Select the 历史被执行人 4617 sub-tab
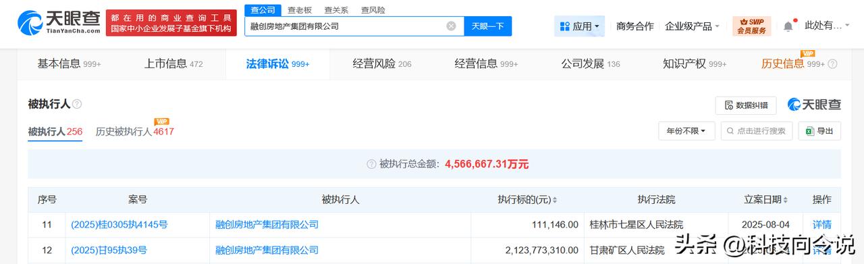Screen dimensions: 864x264 pos(134,132)
